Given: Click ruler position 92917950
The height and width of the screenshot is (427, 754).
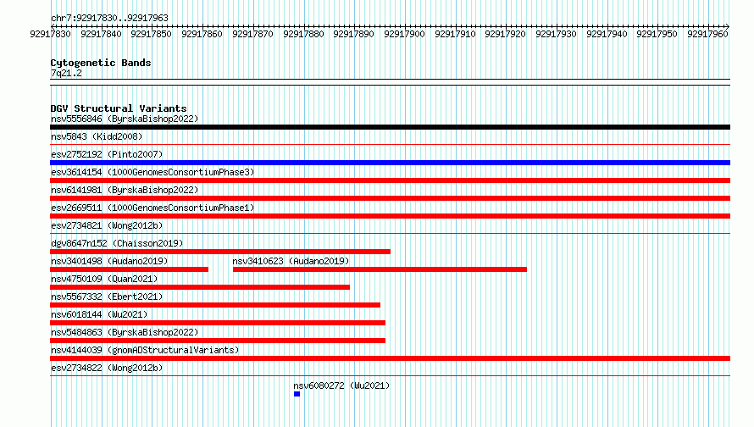Looking at the screenshot, I should [657, 34].
